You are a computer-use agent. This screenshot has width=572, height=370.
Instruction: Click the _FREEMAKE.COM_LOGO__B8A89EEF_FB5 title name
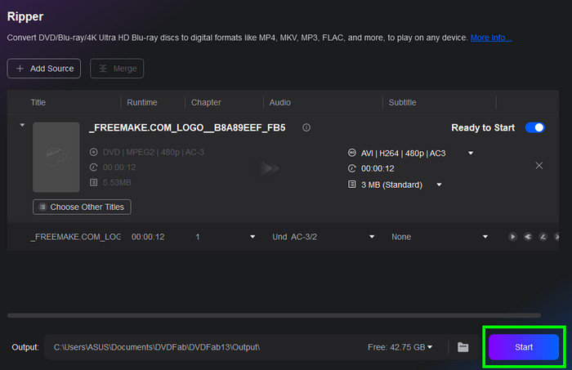[x=187, y=128]
